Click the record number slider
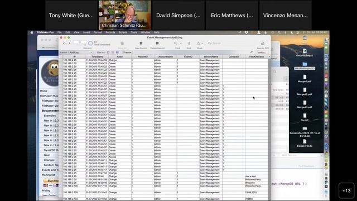The height and width of the screenshot is (201, 357). (x=80, y=45)
